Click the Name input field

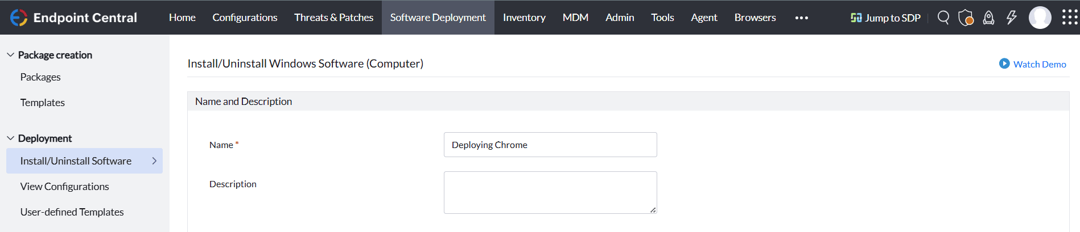[x=550, y=145]
